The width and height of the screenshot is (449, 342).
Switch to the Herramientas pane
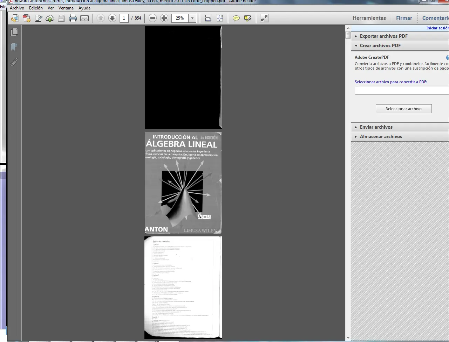coord(369,18)
